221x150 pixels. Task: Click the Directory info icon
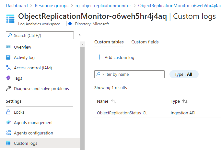(x=70, y=24)
